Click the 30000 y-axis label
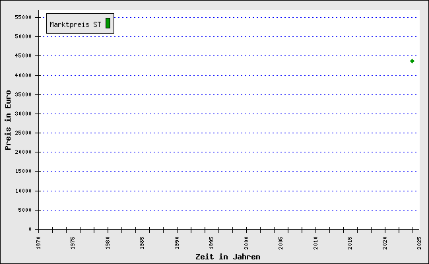Image resolution: width=429 pixels, height=264 pixels. (23, 114)
